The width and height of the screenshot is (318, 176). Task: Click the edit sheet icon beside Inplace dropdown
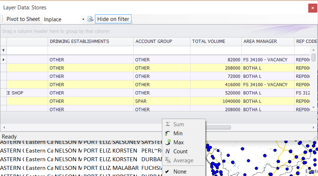coord(90,19)
